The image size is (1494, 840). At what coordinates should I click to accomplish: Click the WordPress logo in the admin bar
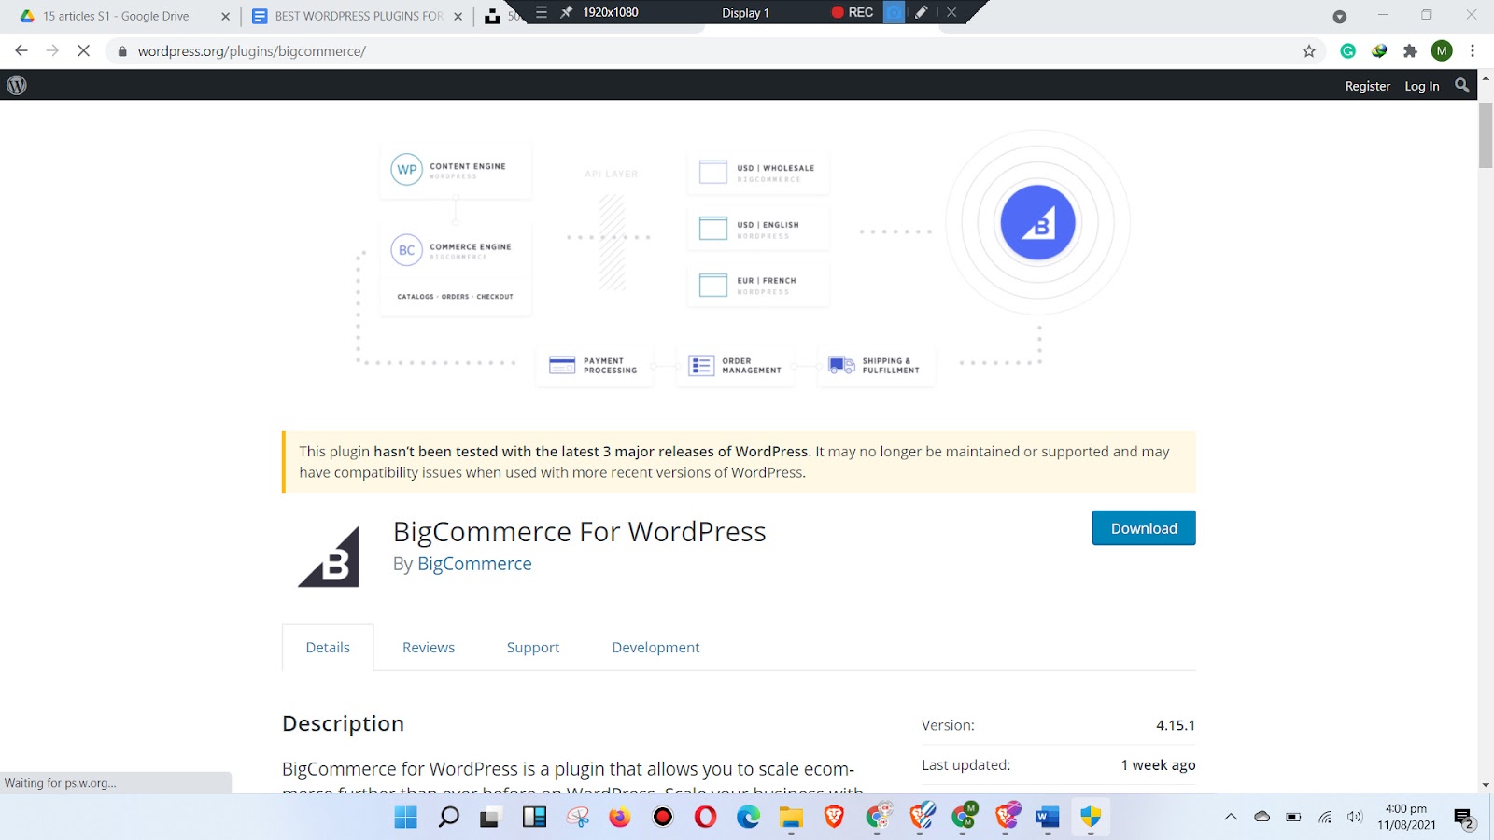point(17,85)
